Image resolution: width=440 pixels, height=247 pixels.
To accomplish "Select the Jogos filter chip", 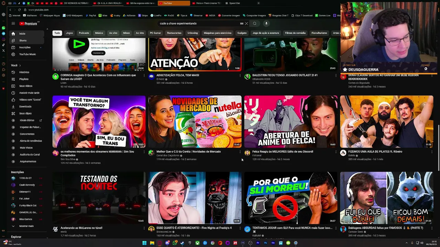I will (x=69, y=33).
